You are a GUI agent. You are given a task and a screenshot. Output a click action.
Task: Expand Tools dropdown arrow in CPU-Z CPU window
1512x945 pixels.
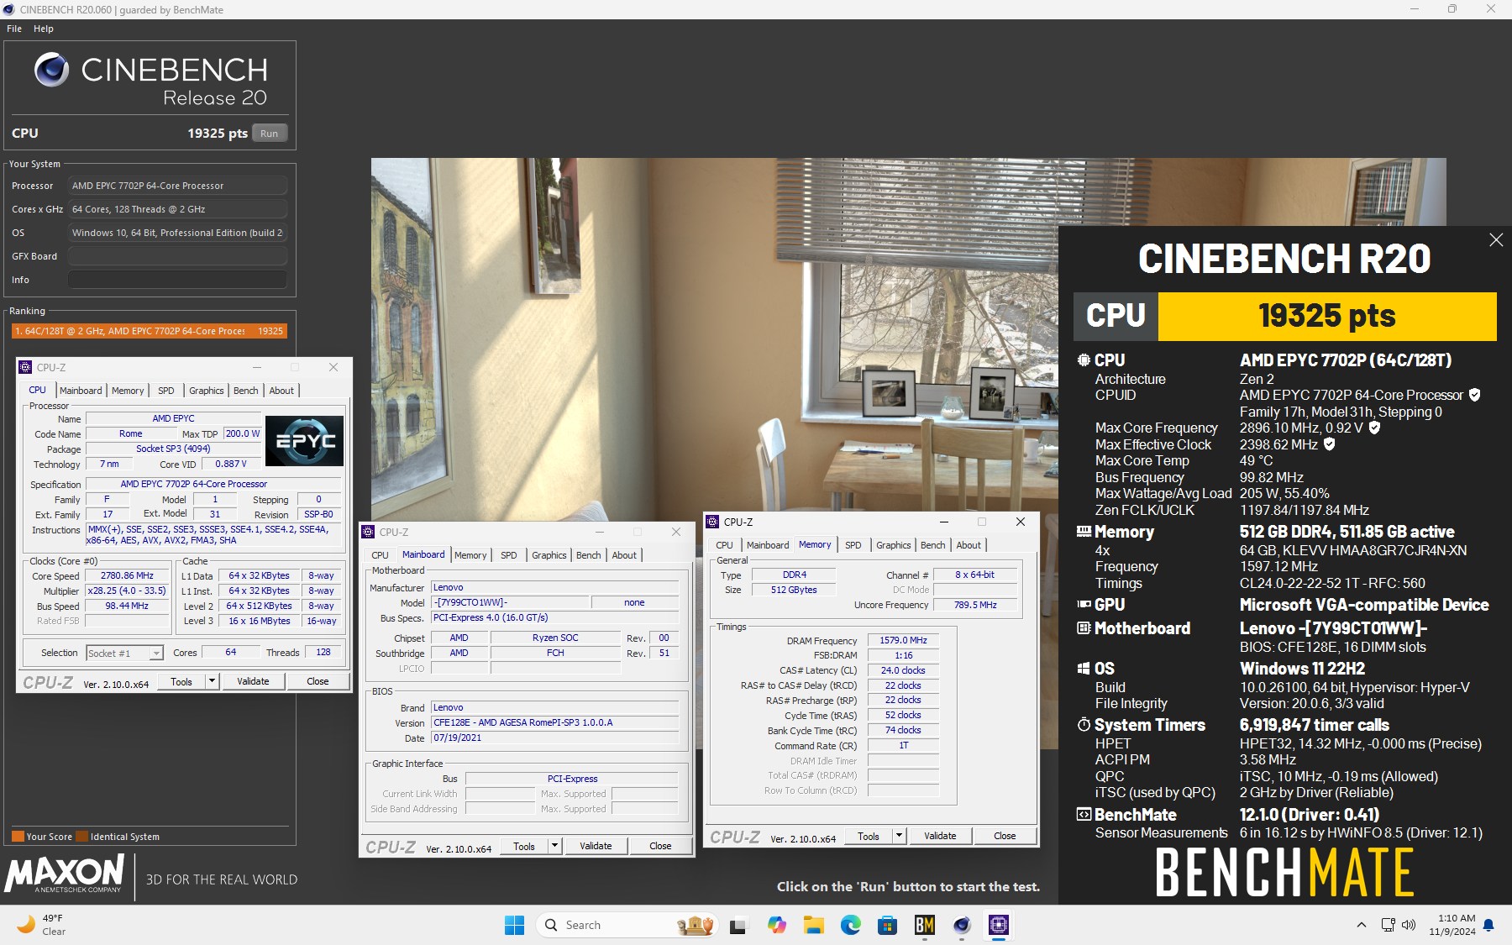tap(212, 681)
